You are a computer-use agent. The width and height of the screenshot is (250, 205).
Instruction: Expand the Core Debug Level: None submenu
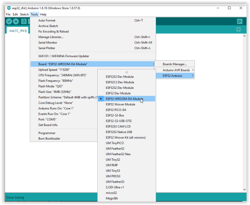pyautogui.click(x=64, y=103)
